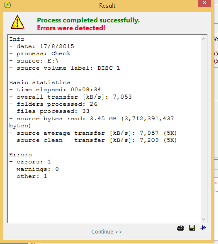Copy report to clipboard icon

(203, 228)
